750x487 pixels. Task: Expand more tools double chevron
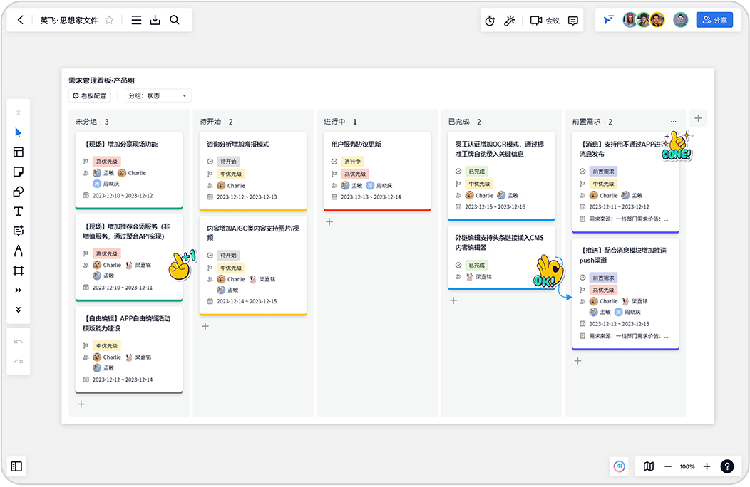click(18, 290)
